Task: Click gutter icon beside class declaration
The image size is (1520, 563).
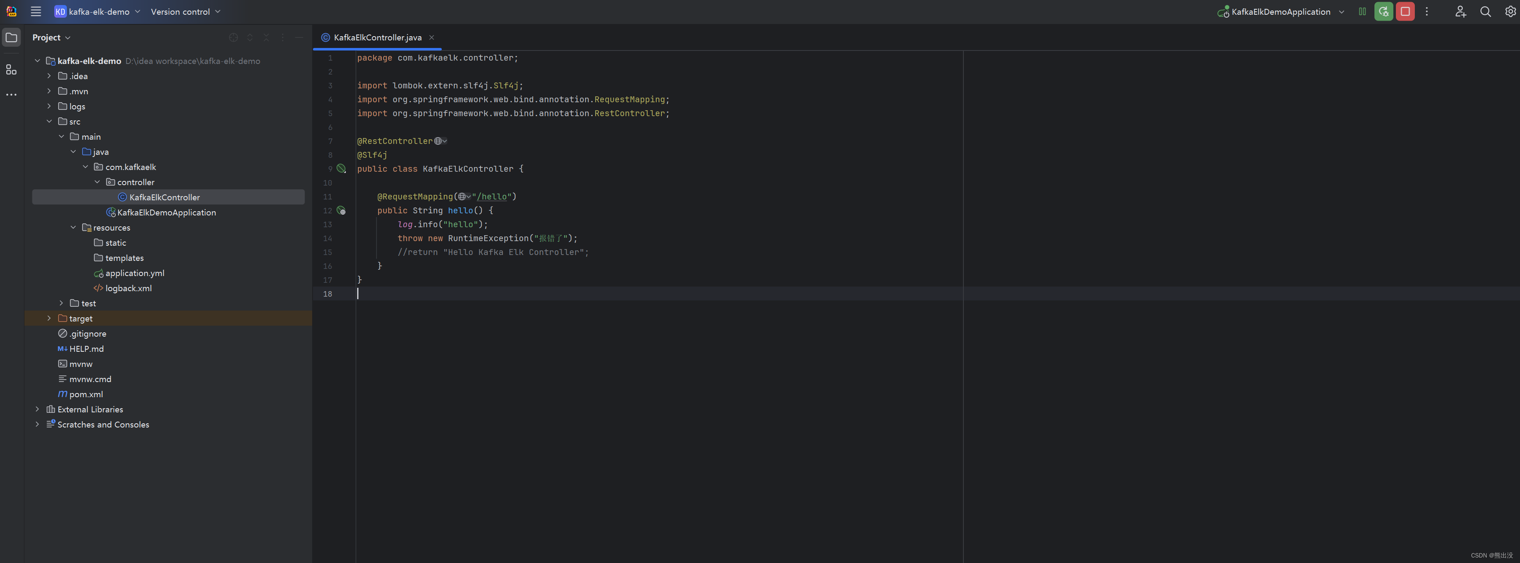Action: 341,169
